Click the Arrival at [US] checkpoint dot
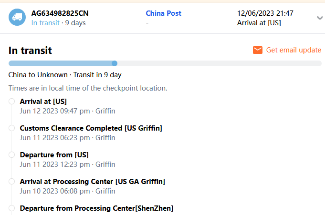Screen dimensions: 325x215 11,101
